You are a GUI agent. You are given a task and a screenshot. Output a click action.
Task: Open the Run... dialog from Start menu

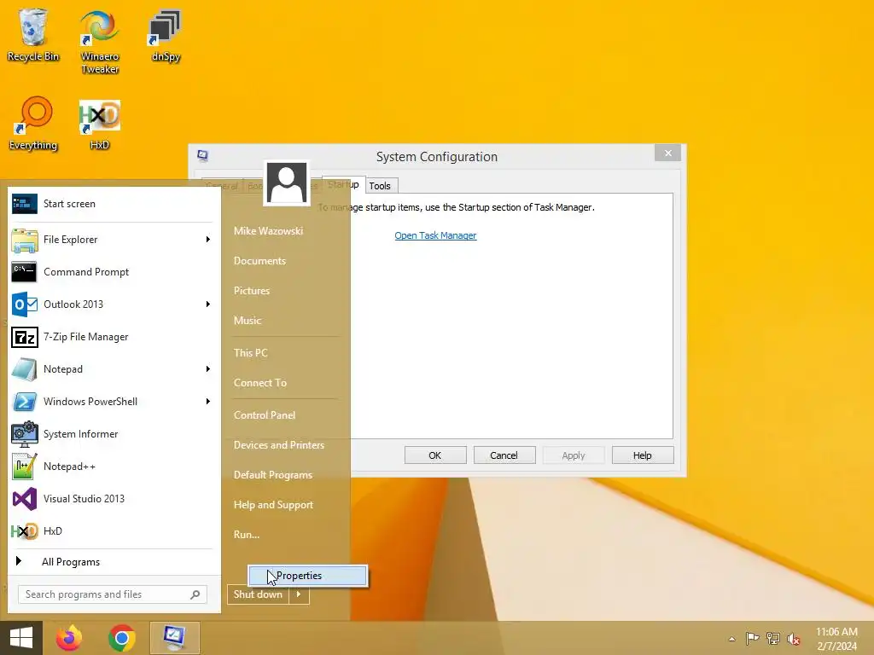pos(247,535)
